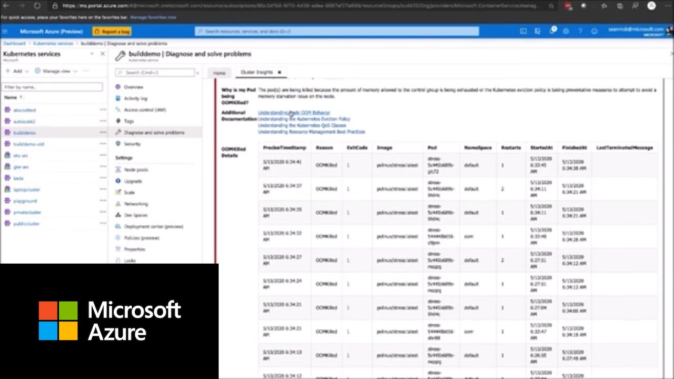
Task: Select the eks-arc cluster
Action: click(21, 155)
